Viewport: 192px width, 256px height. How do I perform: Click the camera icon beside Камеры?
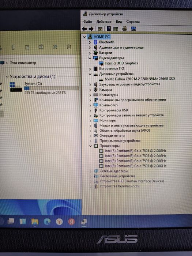96,90
